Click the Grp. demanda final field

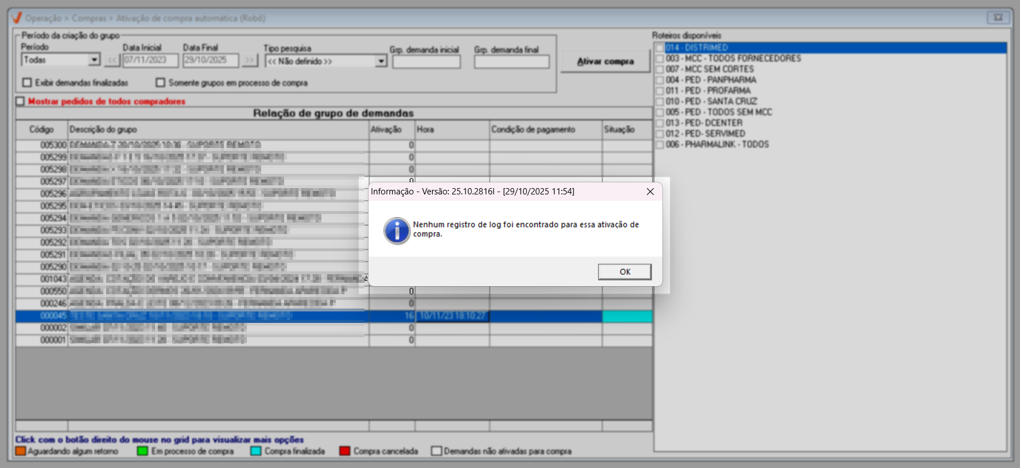pos(511,61)
